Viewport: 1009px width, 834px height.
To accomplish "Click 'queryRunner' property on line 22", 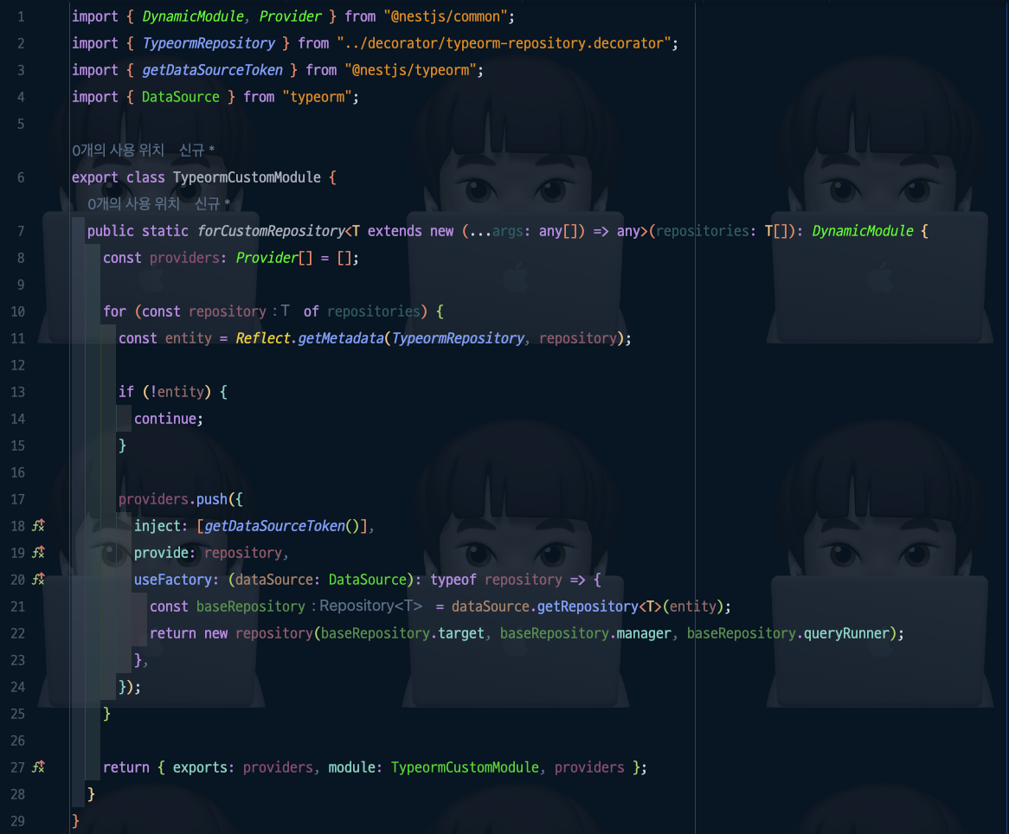I will [847, 633].
